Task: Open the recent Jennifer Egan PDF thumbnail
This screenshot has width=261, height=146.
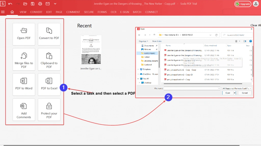Action: coord(91,50)
